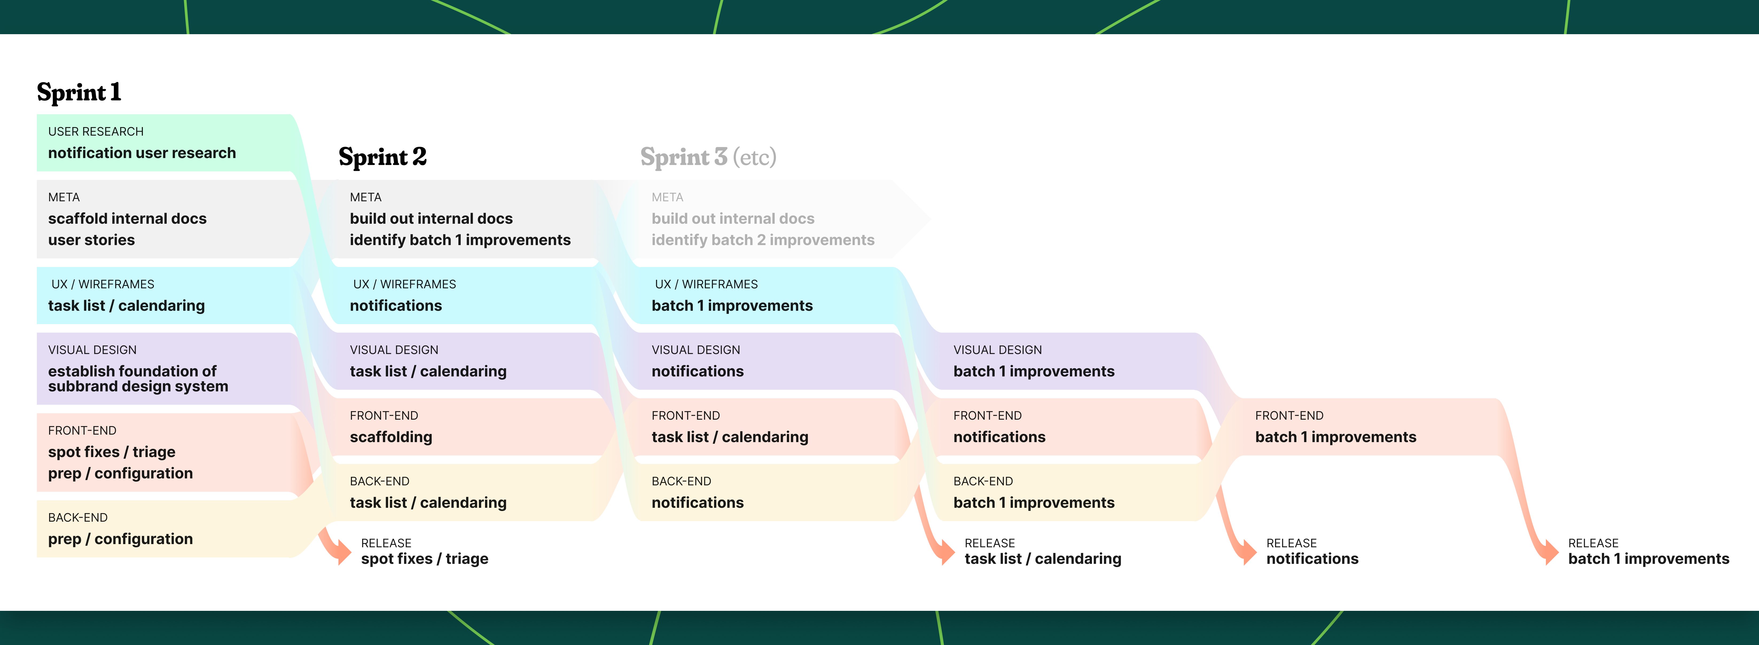Select identify batch 1 improvements text
This screenshot has width=1759, height=645.
[x=460, y=240]
